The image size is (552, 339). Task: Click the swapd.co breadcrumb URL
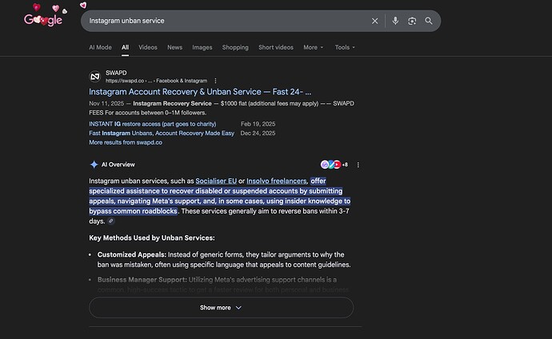tap(156, 81)
